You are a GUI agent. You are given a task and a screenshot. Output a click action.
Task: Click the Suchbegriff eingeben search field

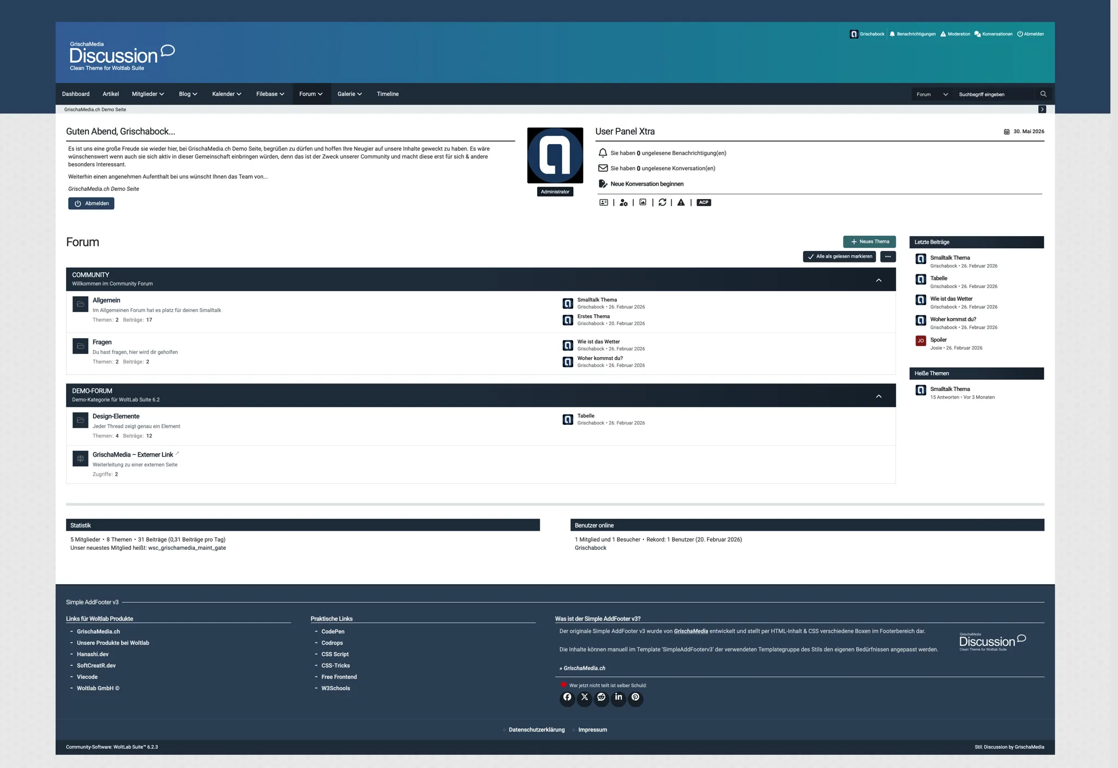click(995, 94)
